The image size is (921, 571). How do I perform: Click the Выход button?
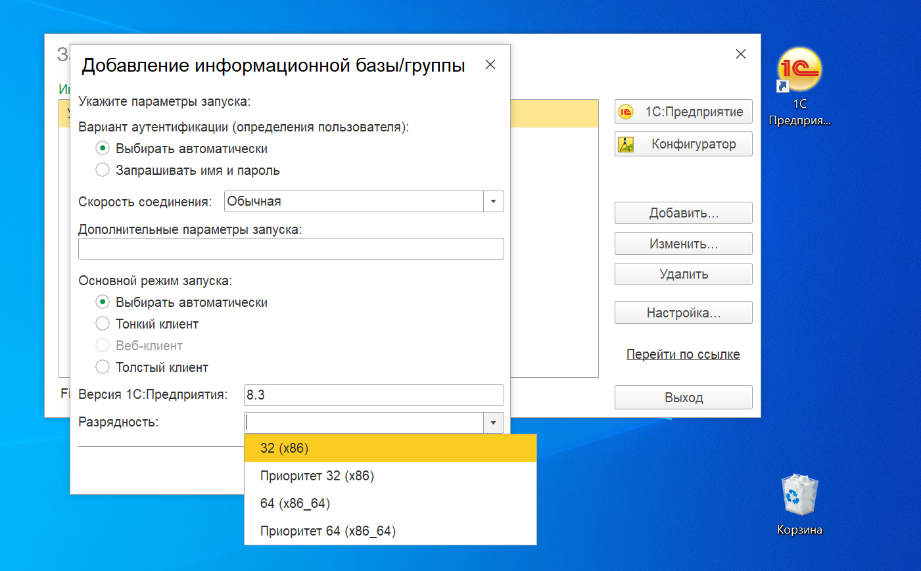[x=683, y=398]
